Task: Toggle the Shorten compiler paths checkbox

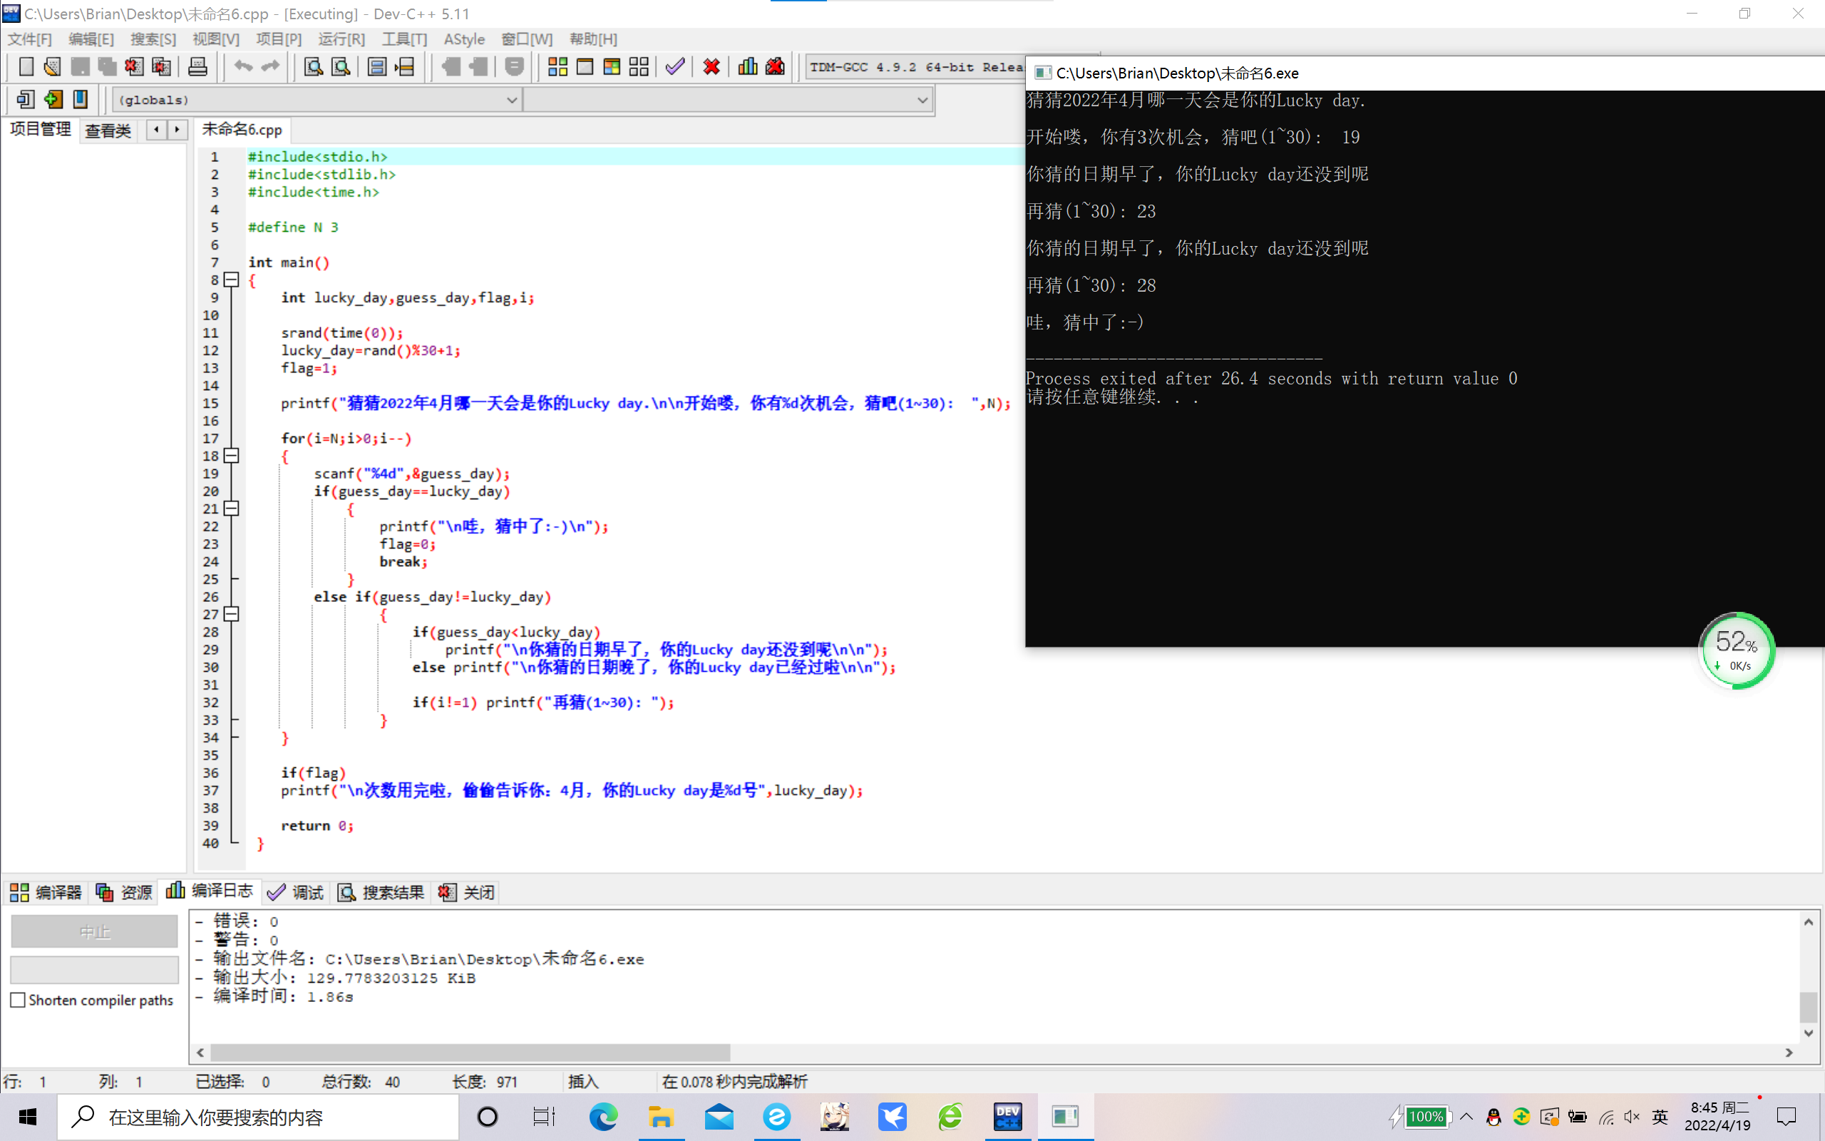Action: [x=19, y=1000]
